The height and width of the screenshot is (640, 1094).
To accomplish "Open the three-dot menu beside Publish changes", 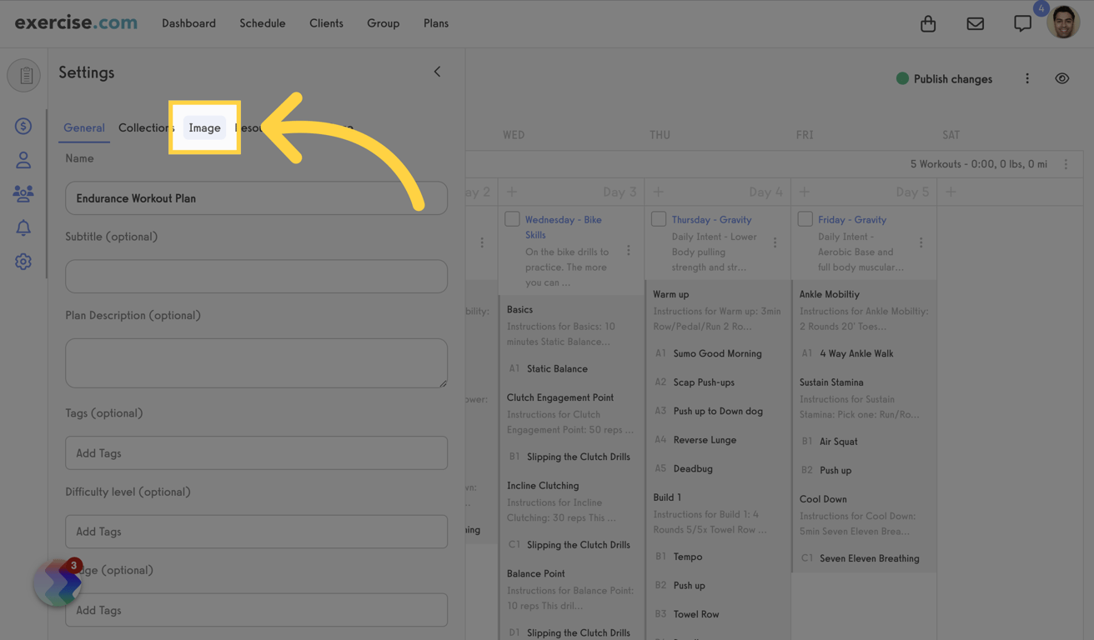I will click(x=1027, y=77).
